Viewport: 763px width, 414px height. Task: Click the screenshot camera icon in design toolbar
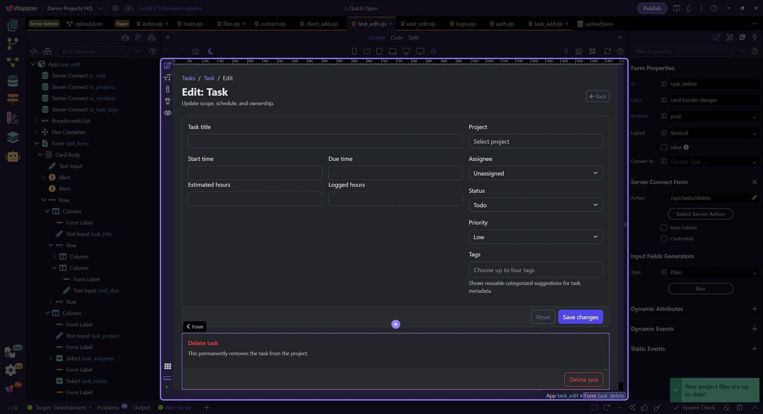coord(195,51)
